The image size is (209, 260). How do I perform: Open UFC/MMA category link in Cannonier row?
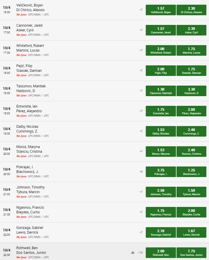tap(34, 35)
